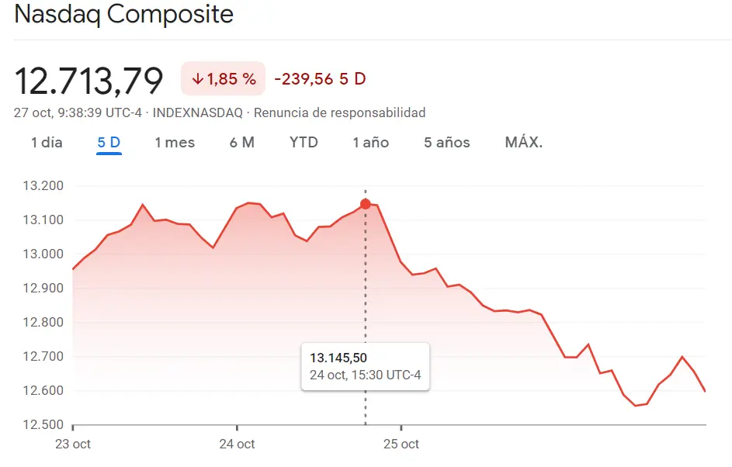Click the -1,85 % change badge
Viewport: 732px width, 467px height.
(222, 78)
